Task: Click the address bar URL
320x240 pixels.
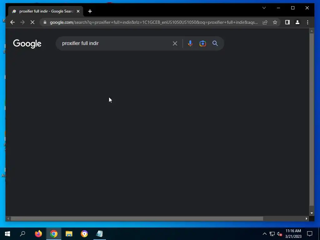Action: tap(154, 22)
